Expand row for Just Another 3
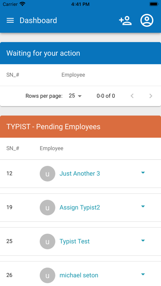161x286 pixels. [x=143, y=173]
